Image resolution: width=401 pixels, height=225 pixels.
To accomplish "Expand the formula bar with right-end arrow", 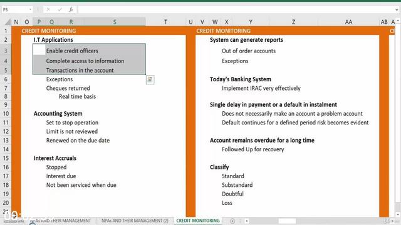I will 397,10.
